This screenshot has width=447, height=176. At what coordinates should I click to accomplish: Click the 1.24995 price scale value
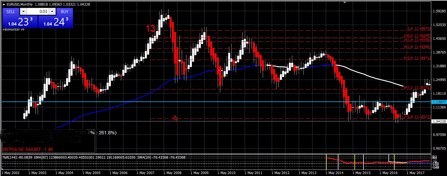(x=439, y=80)
